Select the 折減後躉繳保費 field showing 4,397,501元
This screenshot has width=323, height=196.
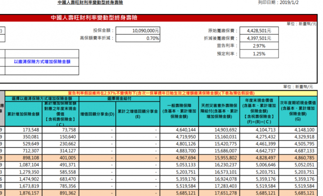coord(259,38)
